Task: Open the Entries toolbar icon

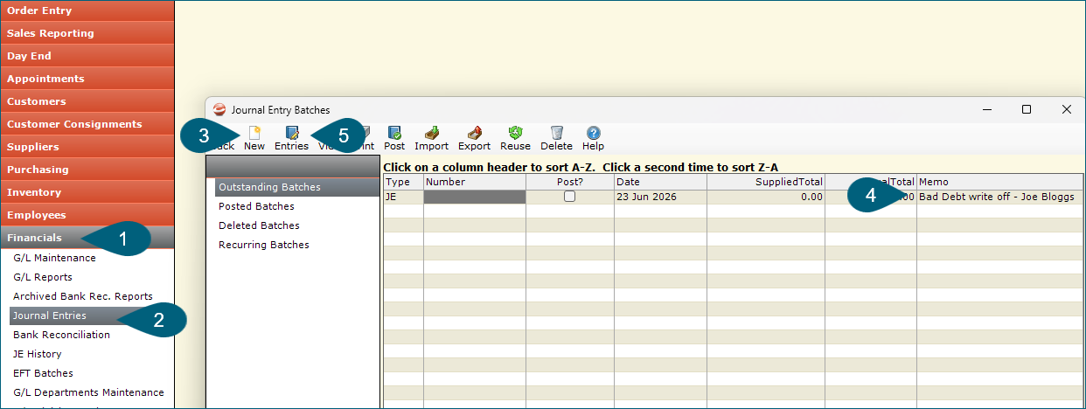Action: (x=291, y=138)
